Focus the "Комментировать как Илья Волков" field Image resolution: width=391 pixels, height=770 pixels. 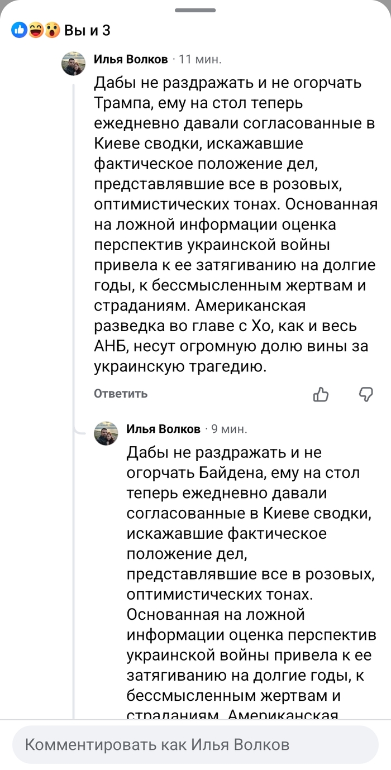(x=195, y=745)
